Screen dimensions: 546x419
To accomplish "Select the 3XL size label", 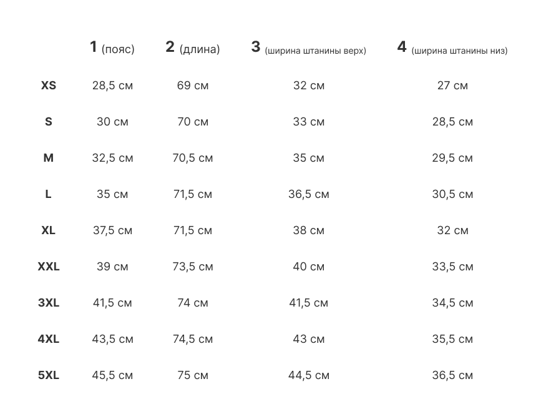I will coord(49,303).
